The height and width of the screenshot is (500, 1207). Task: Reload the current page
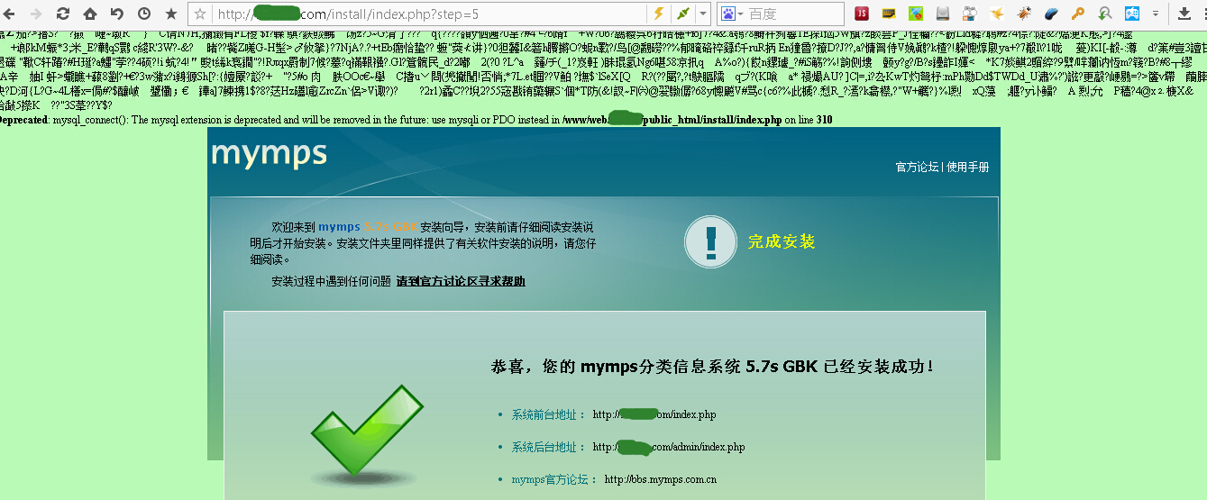(62, 14)
